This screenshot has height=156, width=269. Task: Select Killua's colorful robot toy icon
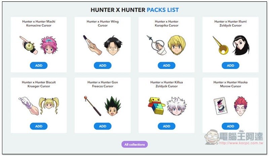pos(156,106)
